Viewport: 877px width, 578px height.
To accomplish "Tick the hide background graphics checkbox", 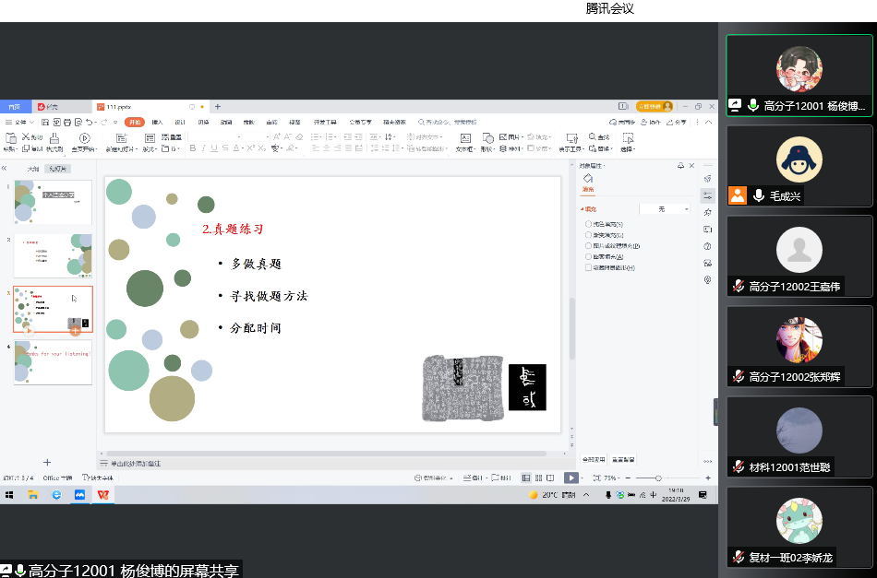I will pyautogui.click(x=589, y=268).
